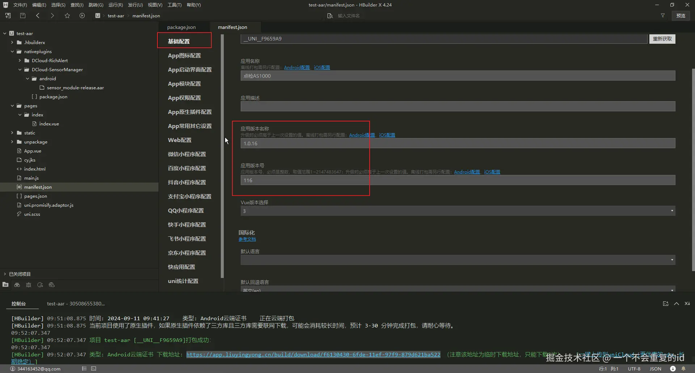The width and height of the screenshot is (695, 373).
Task: Select 微信小程序配置 section
Action: tap(187, 154)
